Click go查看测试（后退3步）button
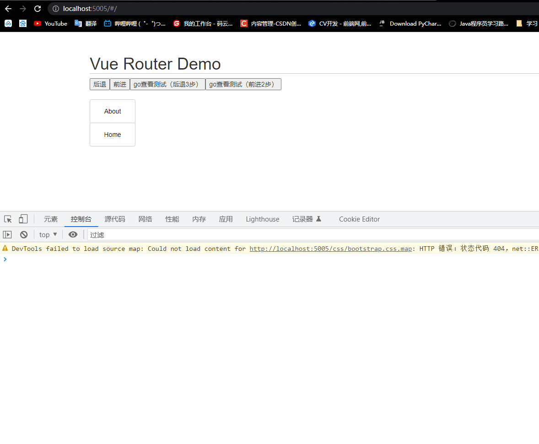The width and height of the screenshot is (539, 444). pos(167,84)
